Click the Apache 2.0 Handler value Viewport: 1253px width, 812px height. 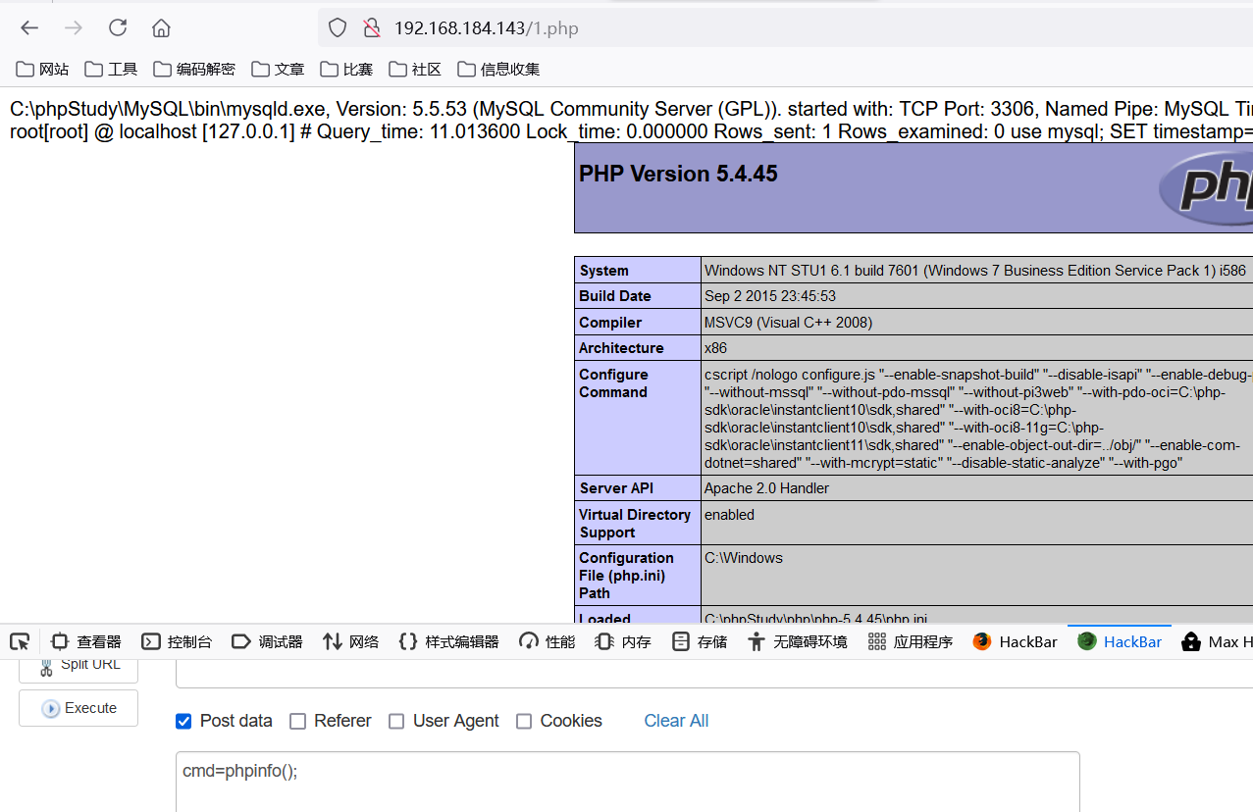point(766,488)
